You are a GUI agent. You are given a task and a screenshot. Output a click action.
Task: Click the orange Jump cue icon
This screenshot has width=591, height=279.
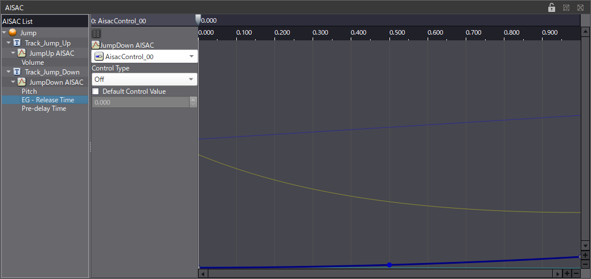pos(13,33)
